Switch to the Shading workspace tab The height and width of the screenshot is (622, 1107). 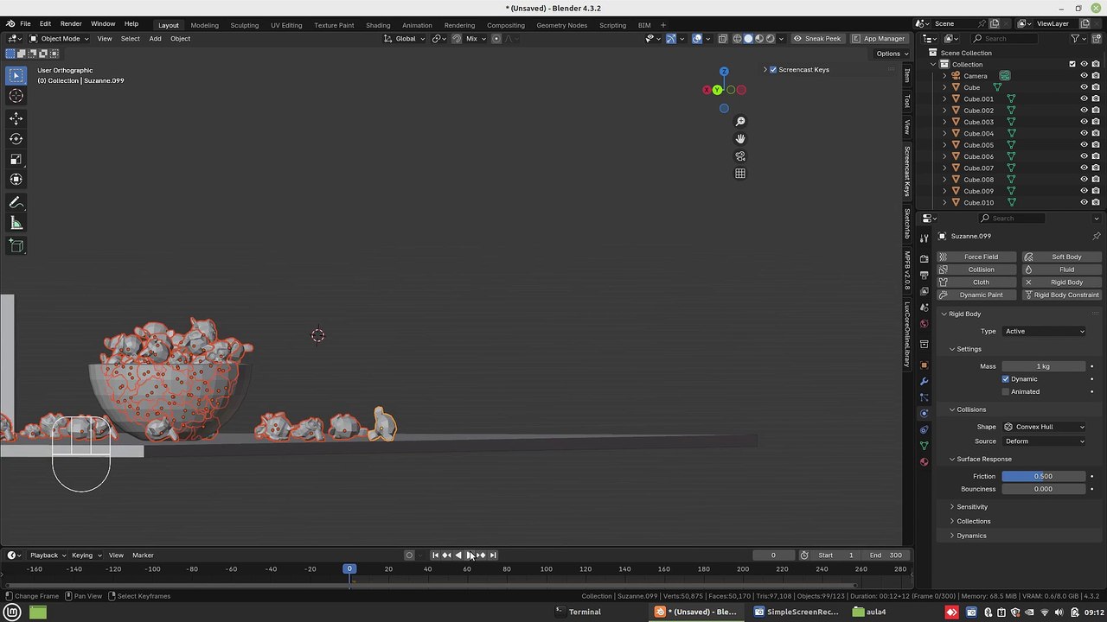point(378,25)
